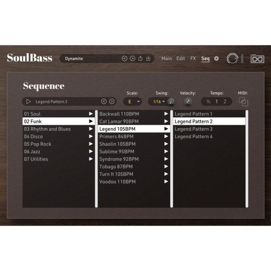Select the Seq tab

(x=205, y=59)
